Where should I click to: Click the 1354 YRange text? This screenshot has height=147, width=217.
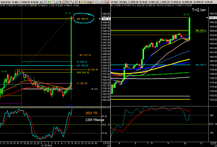coord(95,120)
